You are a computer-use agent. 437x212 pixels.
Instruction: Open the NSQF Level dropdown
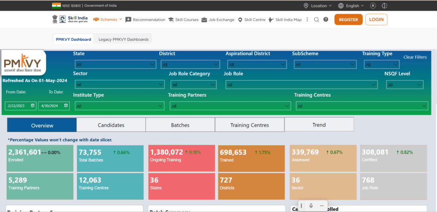405,85
